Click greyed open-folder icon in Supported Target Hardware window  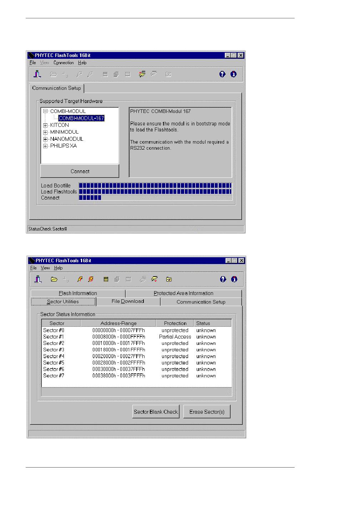(x=54, y=74)
